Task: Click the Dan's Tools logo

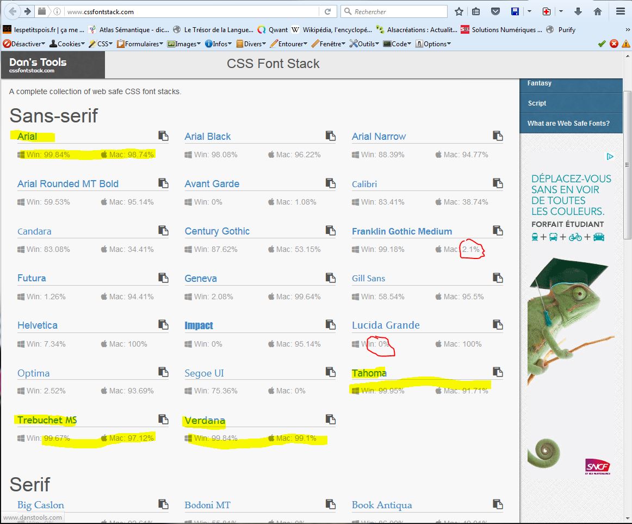Action: [x=38, y=65]
